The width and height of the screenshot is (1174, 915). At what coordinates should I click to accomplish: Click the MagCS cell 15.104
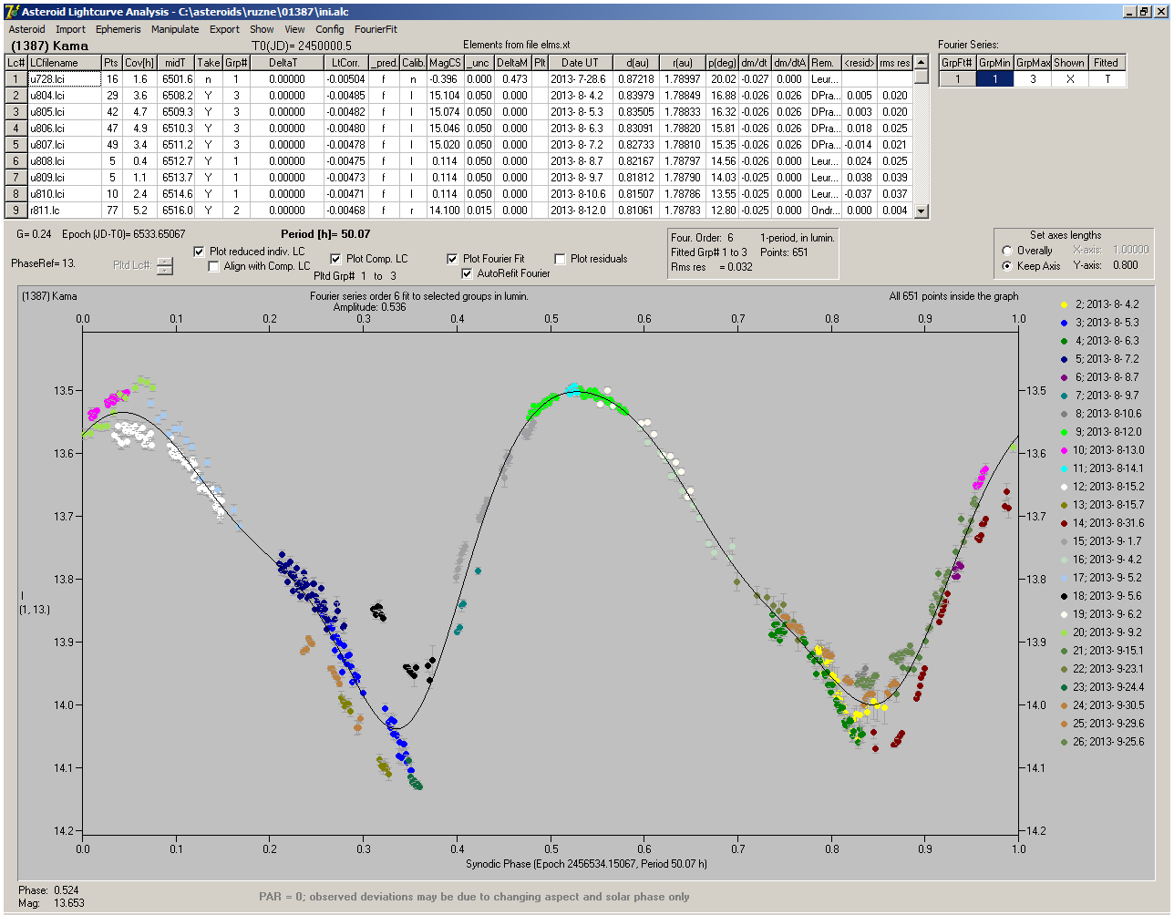[x=445, y=96]
